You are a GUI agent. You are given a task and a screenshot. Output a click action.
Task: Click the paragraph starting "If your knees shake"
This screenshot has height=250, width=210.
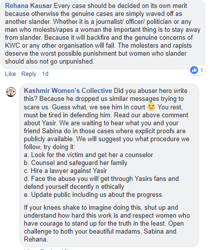[107, 224]
